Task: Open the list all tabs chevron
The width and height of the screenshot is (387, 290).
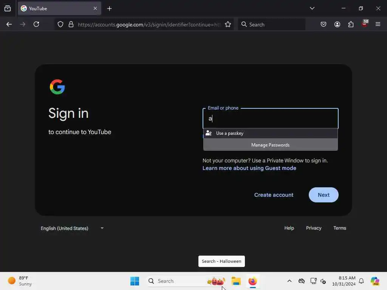Action: 312,8
